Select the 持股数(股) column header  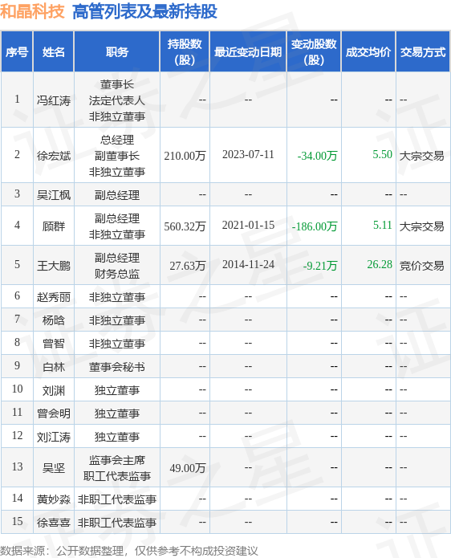point(185,52)
